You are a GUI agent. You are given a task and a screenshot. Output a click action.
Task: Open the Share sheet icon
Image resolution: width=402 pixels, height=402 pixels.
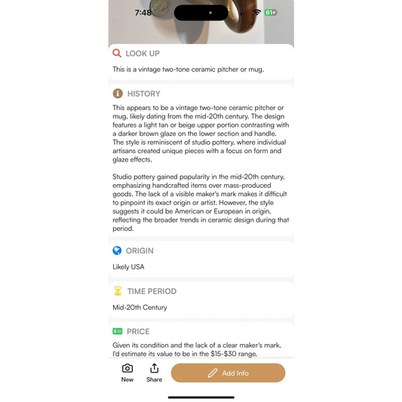[x=154, y=368]
